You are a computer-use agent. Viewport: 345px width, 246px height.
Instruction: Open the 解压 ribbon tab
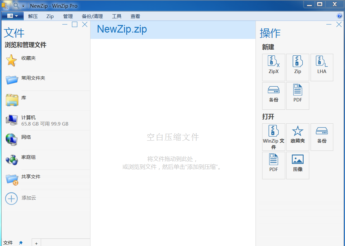pos(33,16)
